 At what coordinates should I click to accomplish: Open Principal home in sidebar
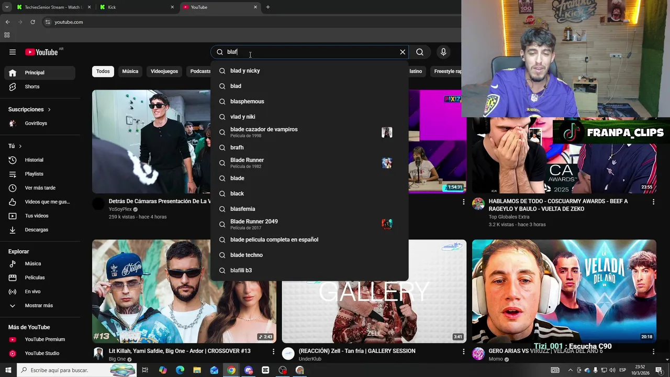[x=40, y=73]
